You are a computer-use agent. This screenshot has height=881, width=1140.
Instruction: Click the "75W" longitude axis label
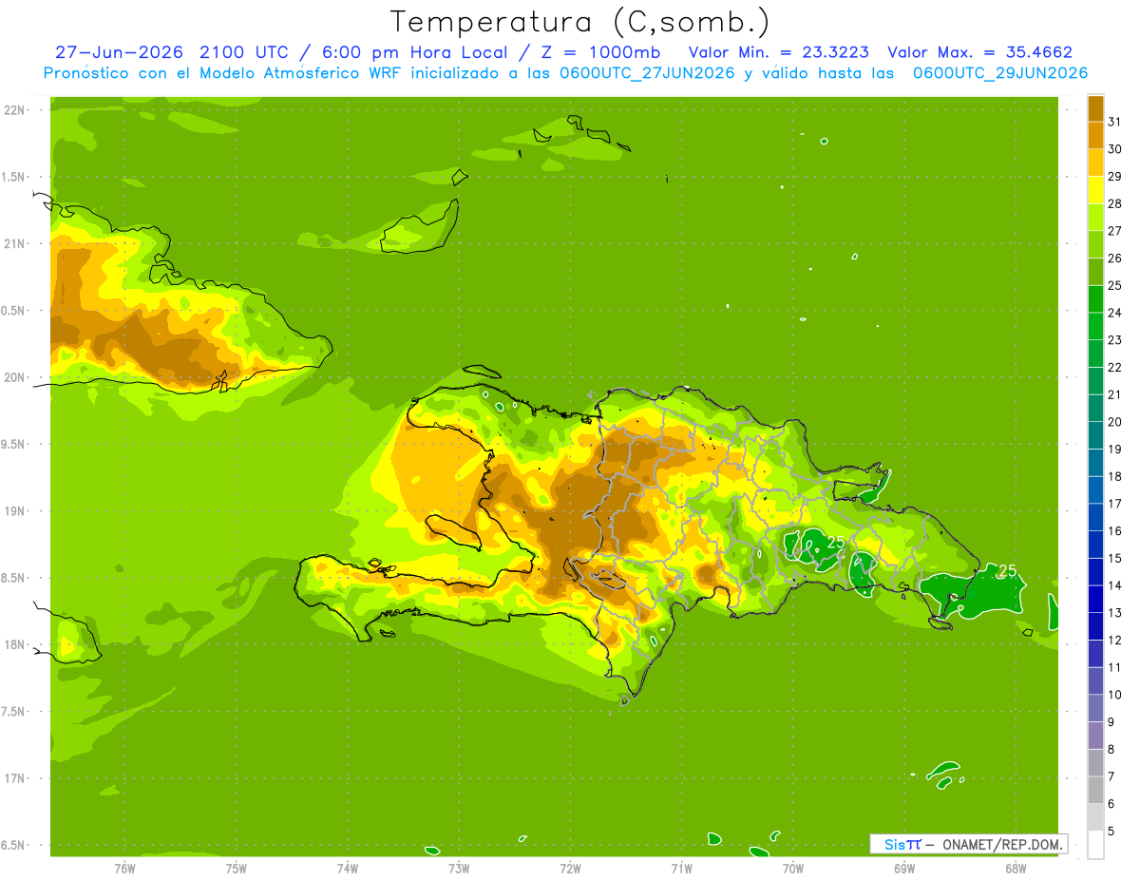236,868
